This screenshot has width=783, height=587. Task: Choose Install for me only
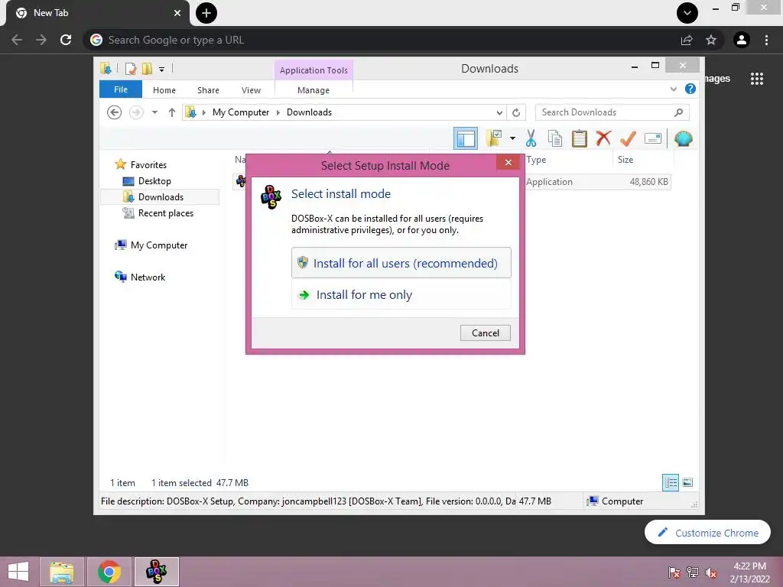(401, 294)
